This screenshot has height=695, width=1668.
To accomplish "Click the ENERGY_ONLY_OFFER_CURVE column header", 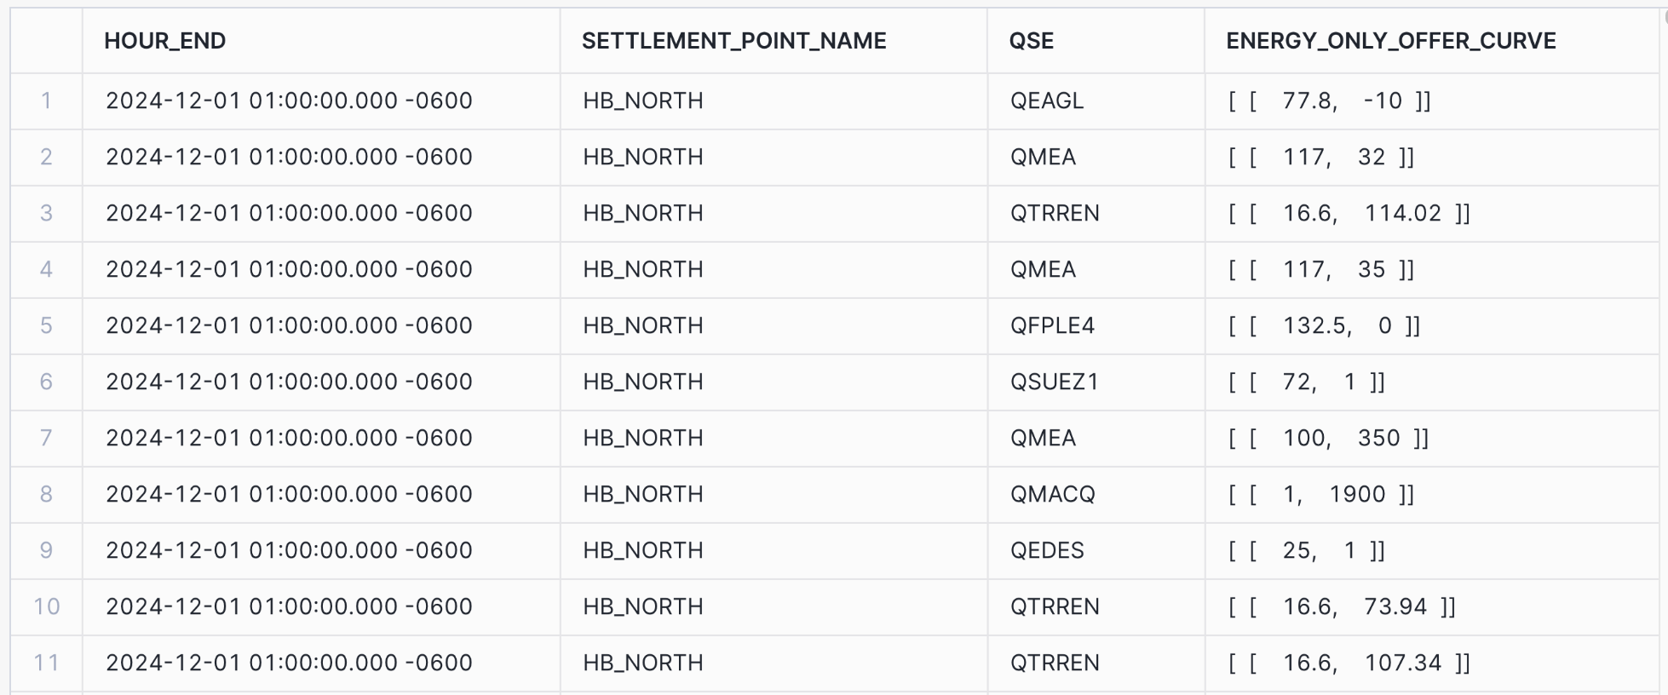I will pos(1390,41).
